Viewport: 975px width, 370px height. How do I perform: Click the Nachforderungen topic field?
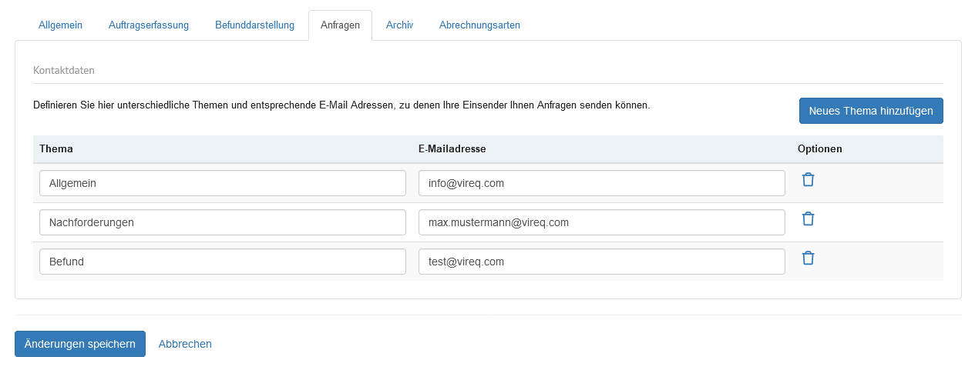[222, 222]
